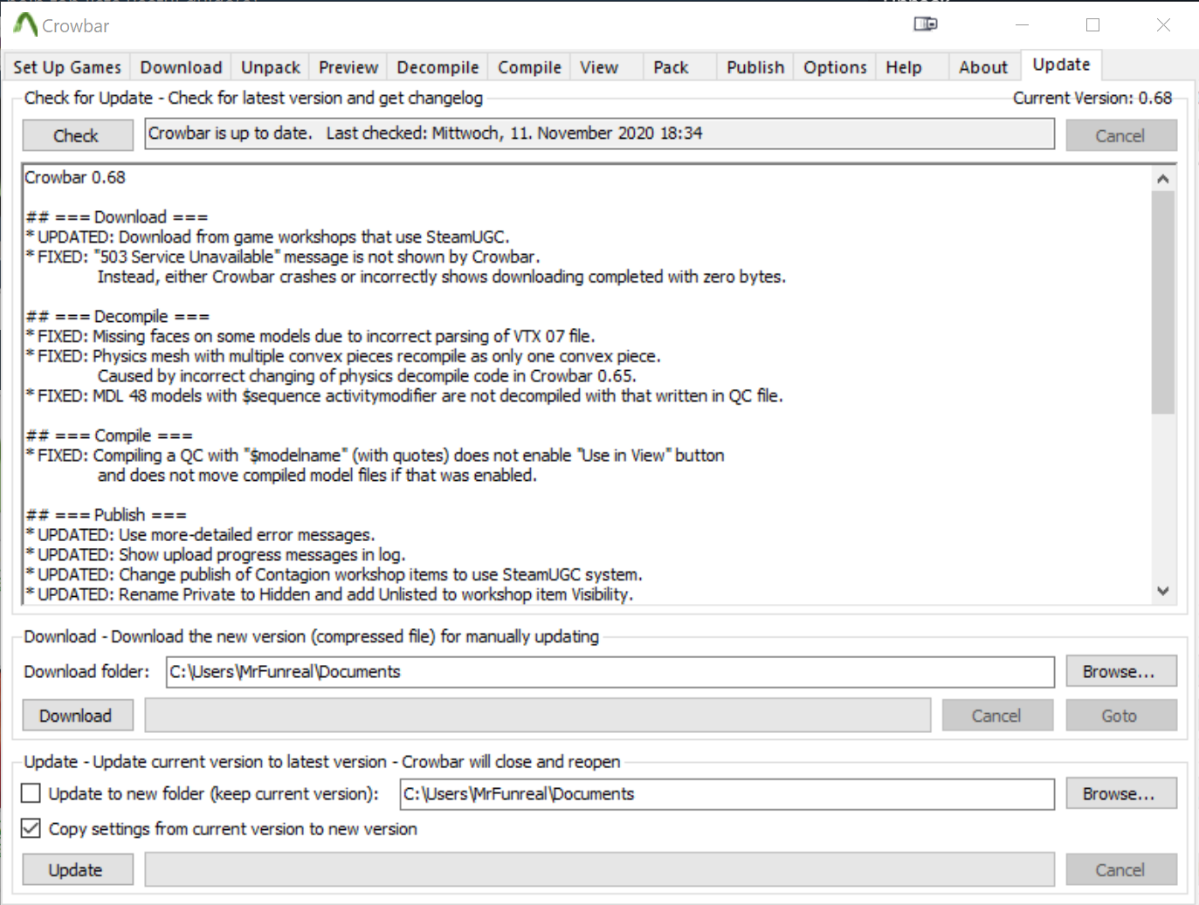This screenshot has height=905, width=1199.
Task: Go to the Publish tab
Action: (755, 67)
